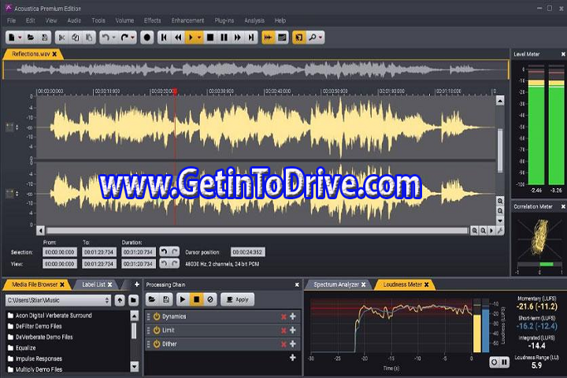
Task: Toggle the selection tool icon
Action: 298,37
